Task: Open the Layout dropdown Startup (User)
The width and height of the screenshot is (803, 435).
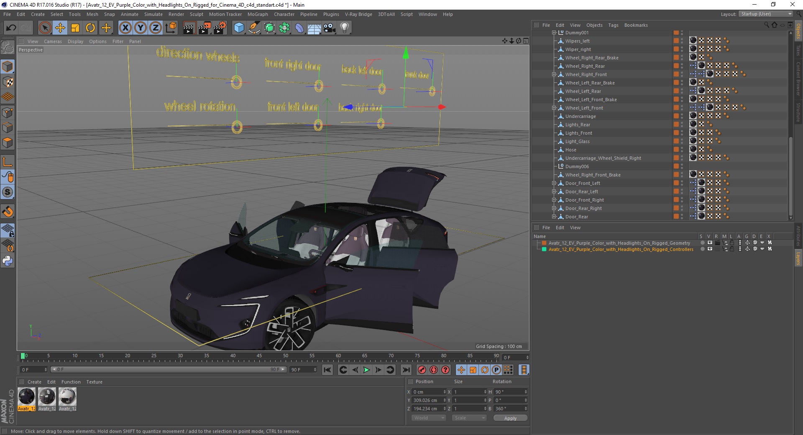Action: (x=766, y=14)
